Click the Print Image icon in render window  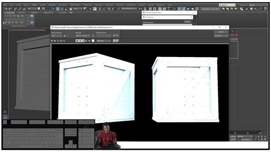pyautogui.click(x=61, y=41)
